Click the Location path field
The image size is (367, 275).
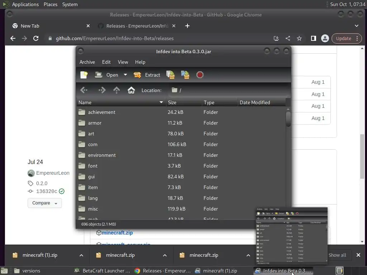tap(228, 90)
